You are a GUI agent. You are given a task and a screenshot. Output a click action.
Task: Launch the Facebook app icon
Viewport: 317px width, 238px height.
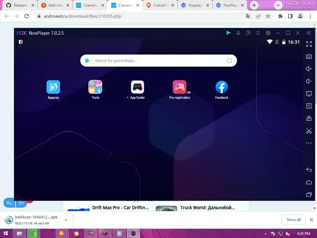tap(222, 87)
